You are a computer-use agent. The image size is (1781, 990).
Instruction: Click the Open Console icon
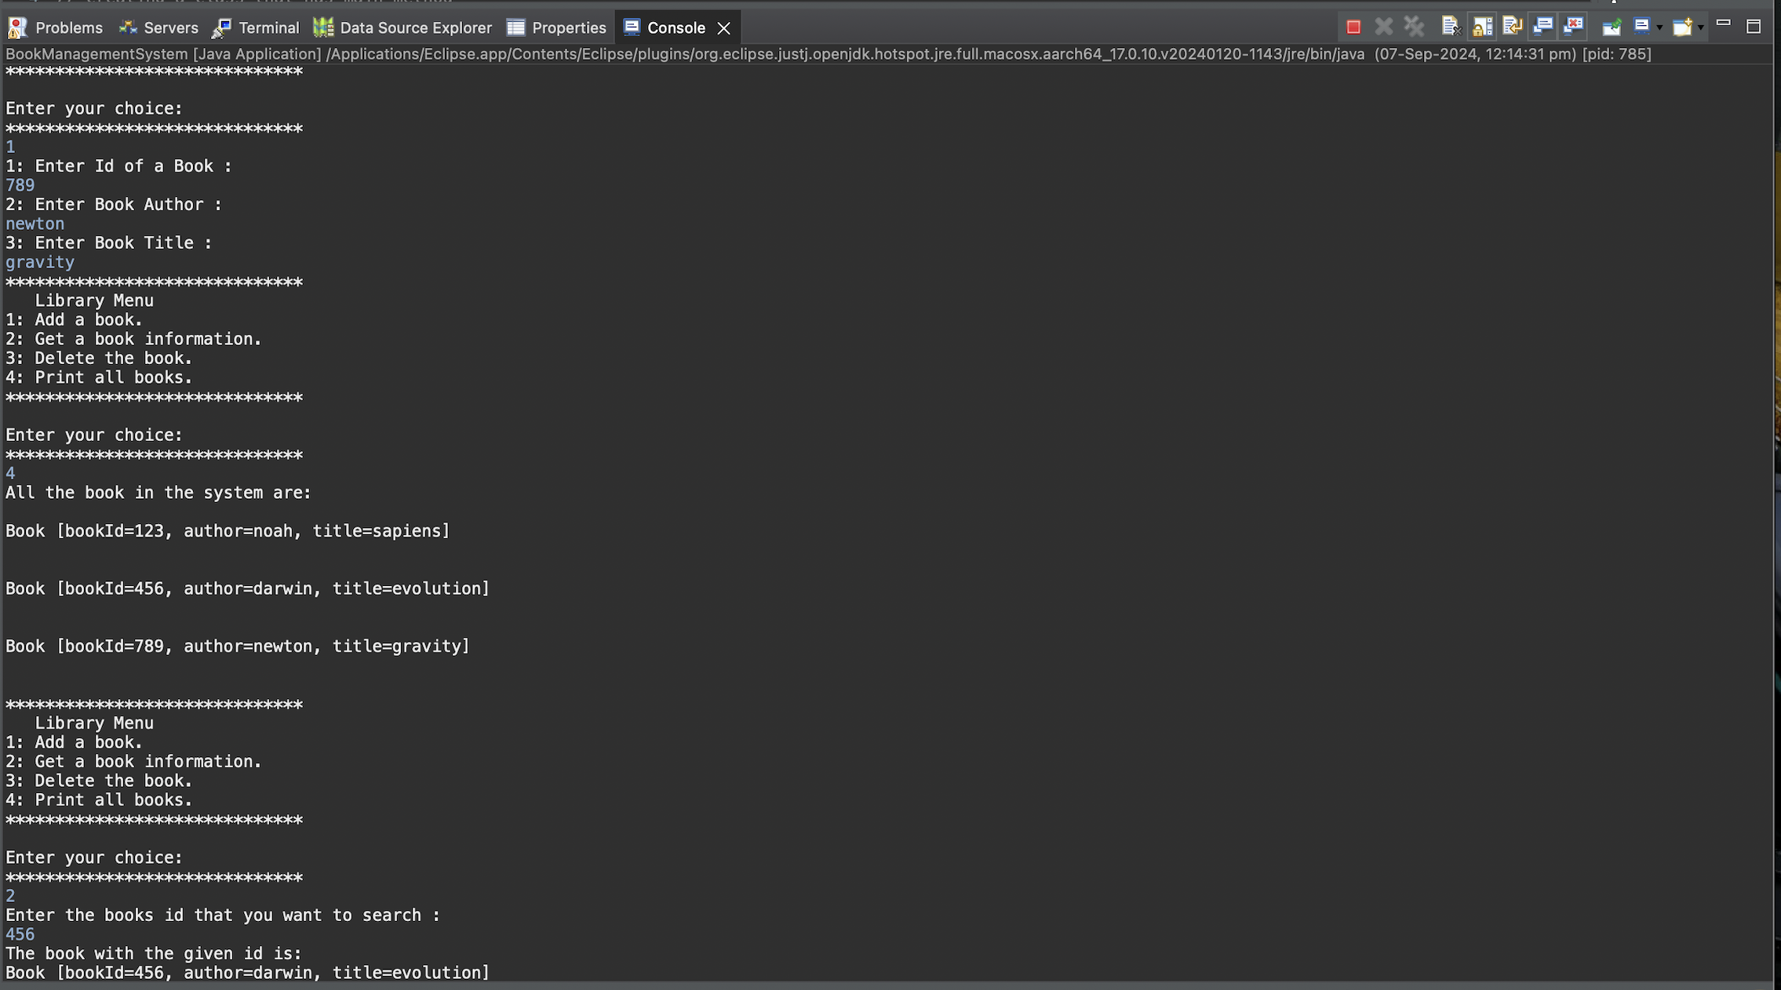tap(1681, 27)
